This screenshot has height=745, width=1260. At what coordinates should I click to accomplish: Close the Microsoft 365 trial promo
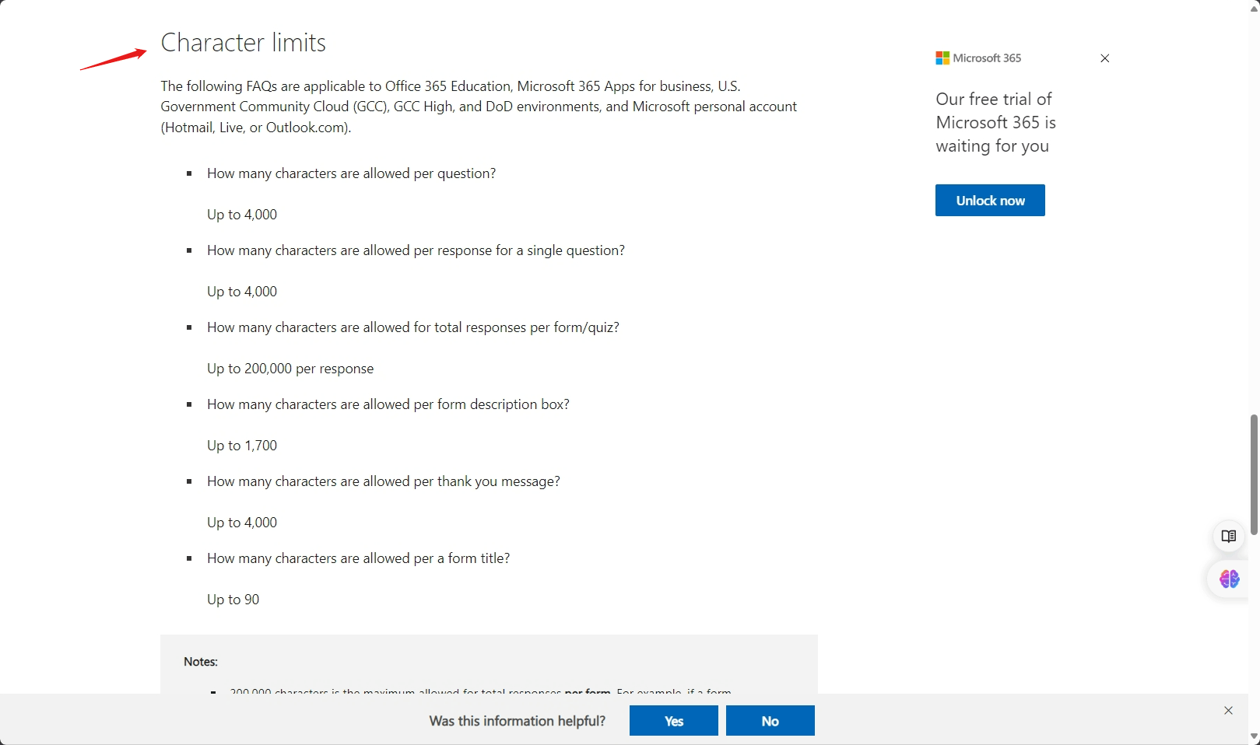click(x=1104, y=58)
